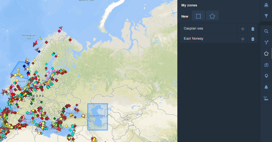Open the route fork tool
This screenshot has height=142, width=272.
click(x=266, y=42)
